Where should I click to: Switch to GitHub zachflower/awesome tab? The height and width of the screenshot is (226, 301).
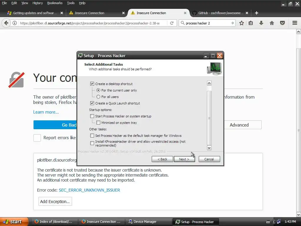221,13
